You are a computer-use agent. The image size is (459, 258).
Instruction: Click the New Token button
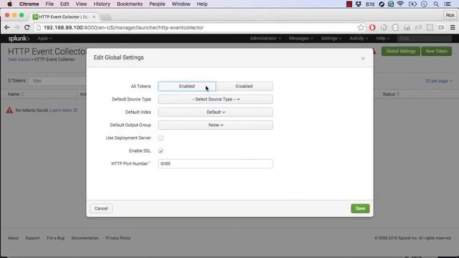pyautogui.click(x=437, y=51)
